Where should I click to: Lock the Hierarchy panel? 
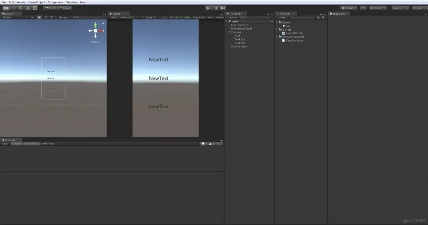tap(268, 14)
